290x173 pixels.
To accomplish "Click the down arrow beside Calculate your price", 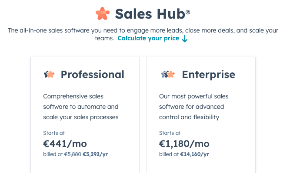I will 185,39.
